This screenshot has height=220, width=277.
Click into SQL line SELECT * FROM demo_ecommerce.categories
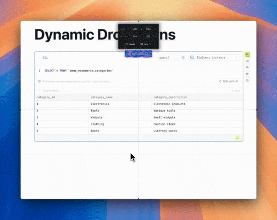coord(79,71)
